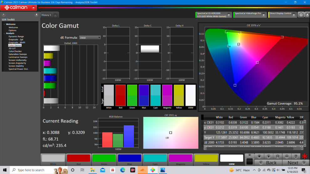Collapse the right panel with the arrow icon
310x174 pixels.
307,15
